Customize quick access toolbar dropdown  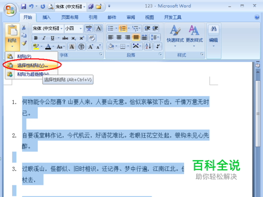[x=109, y=6]
